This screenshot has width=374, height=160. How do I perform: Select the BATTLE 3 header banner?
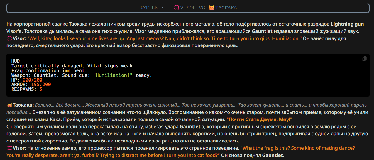click(188, 8)
